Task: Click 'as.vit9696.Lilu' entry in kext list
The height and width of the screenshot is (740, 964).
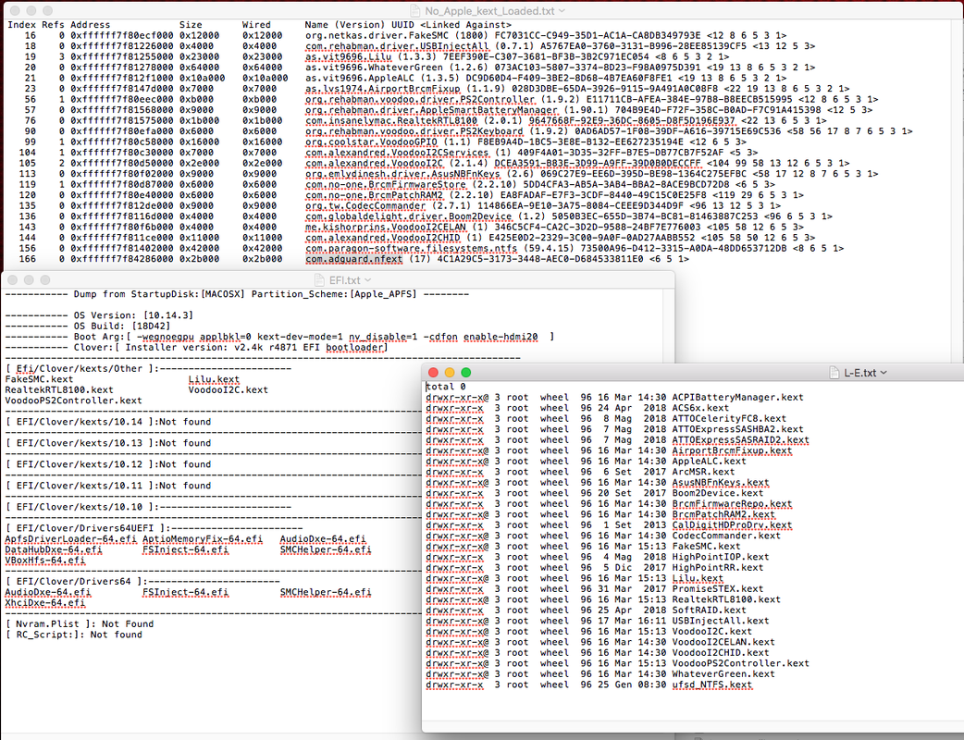Action: [x=348, y=56]
